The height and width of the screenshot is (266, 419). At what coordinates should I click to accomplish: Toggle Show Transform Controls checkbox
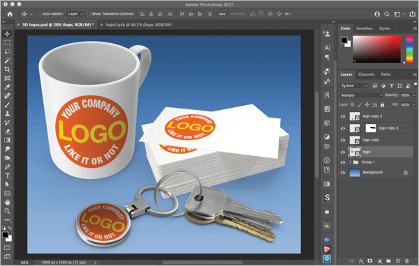pos(89,14)
